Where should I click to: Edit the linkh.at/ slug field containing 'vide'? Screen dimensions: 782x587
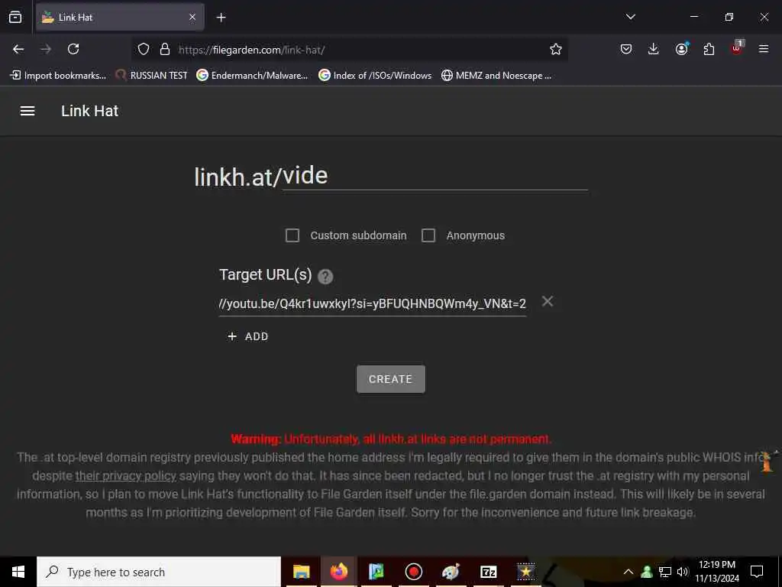point(435,176)
